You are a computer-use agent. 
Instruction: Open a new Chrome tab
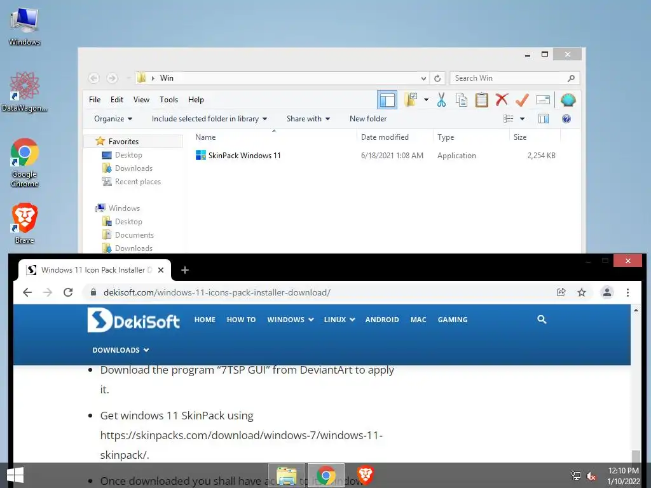point(185,270)
